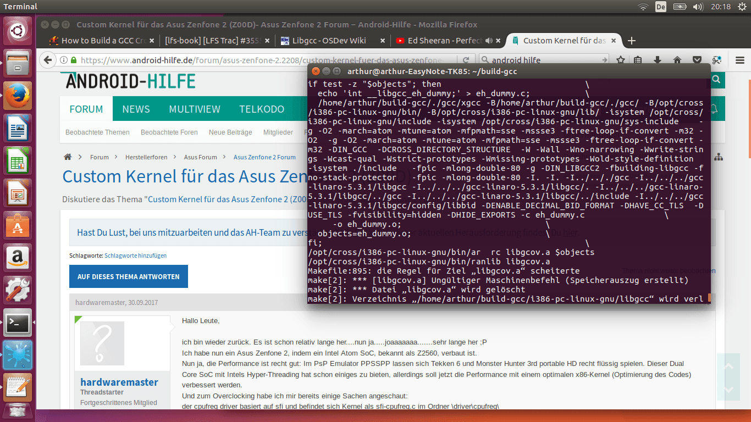Open the Files manager from launcher

point(18,64)
